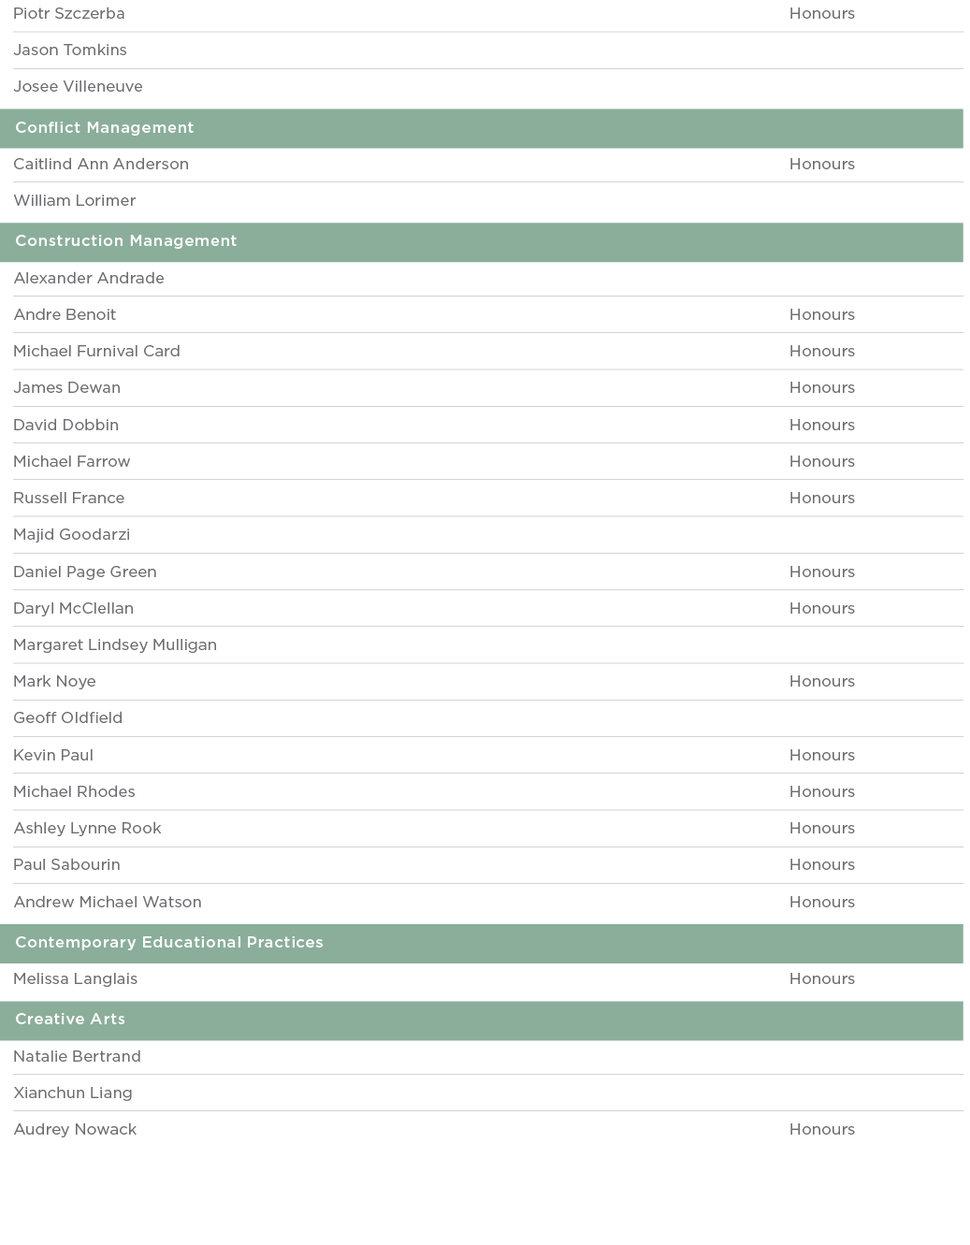Click the name Caitlind Ann Anderson

click(x=101, y=165)
